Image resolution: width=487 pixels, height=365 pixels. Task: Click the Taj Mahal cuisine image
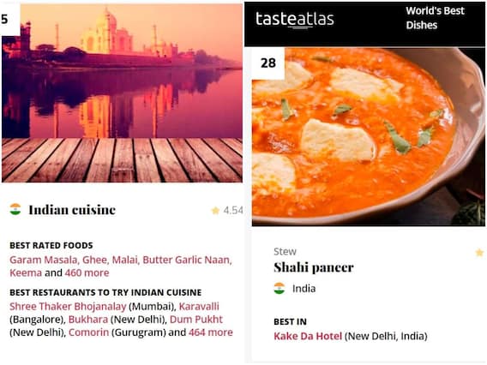click(x=122, y=93)
